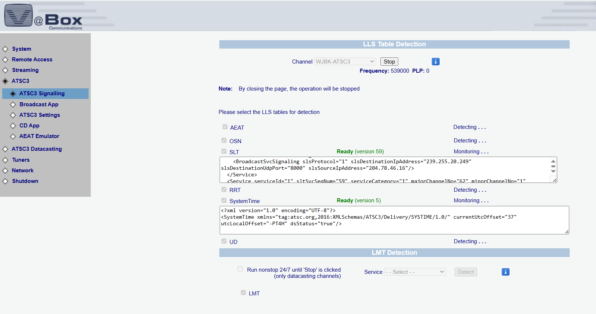Screen dimensions: 596x314
Task: Toggle the AEAT table checkbox
Action: coord(225,127)
